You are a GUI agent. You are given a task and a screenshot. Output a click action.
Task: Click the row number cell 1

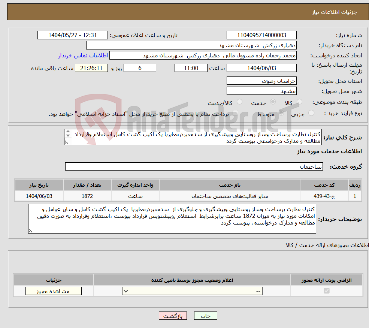pyautogui.click(x=355, y=196)
